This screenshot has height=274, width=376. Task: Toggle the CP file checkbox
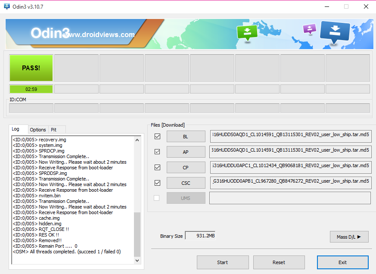coord(157,167)
